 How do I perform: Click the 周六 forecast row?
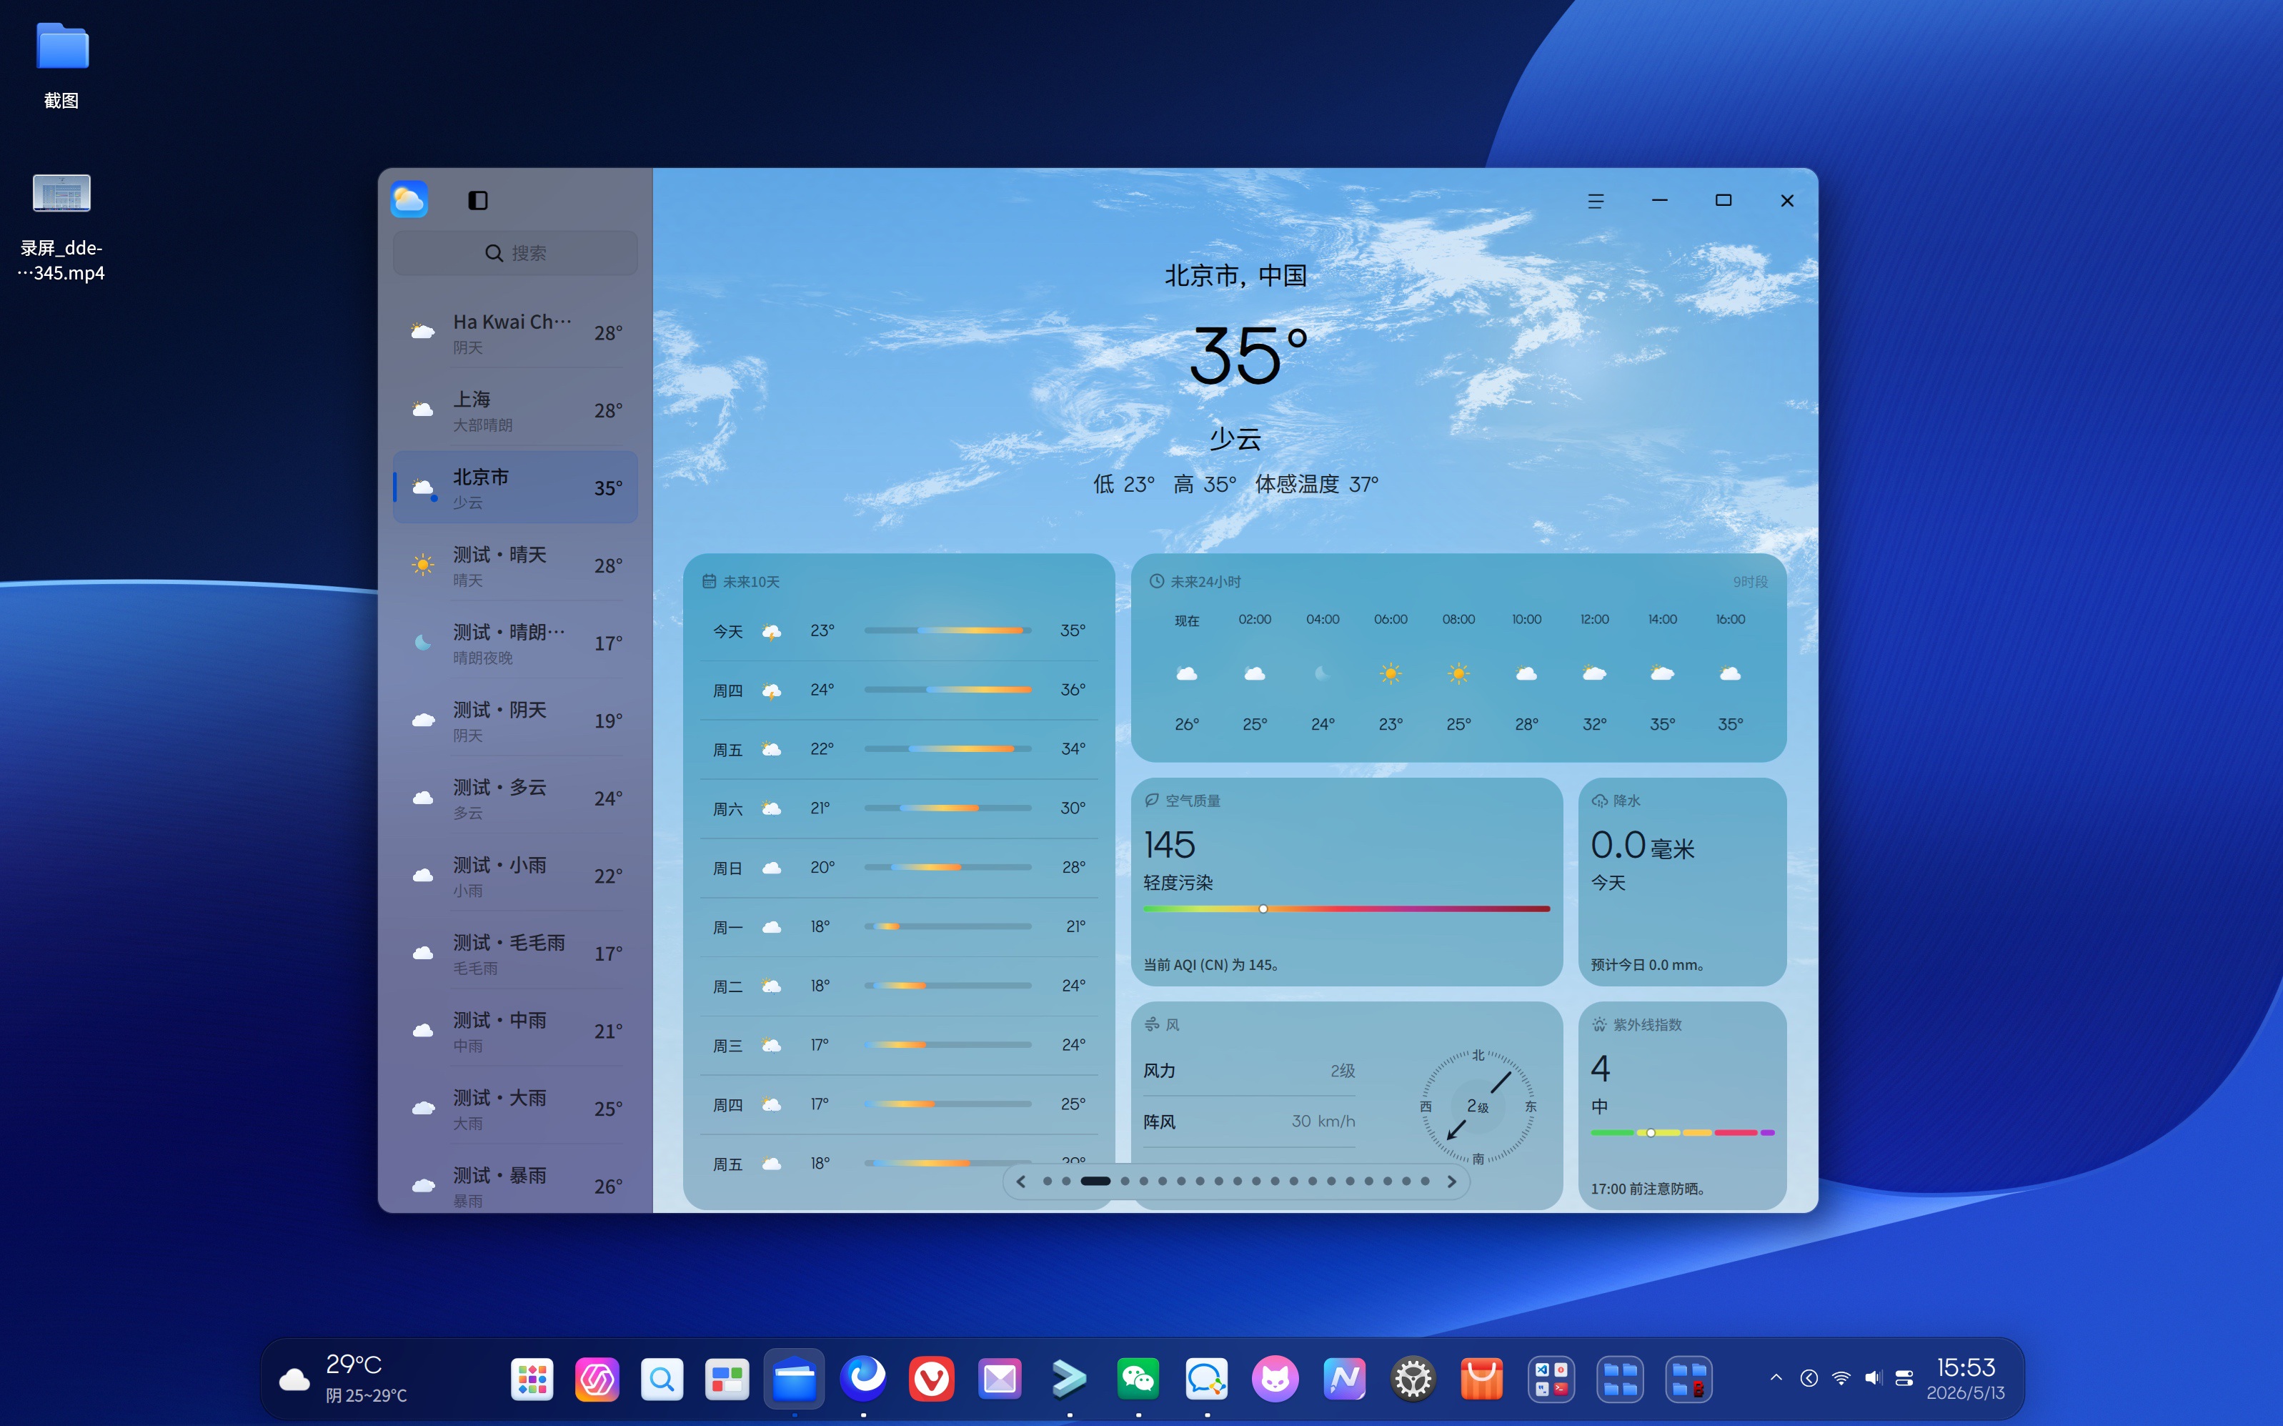click(898, 808)
